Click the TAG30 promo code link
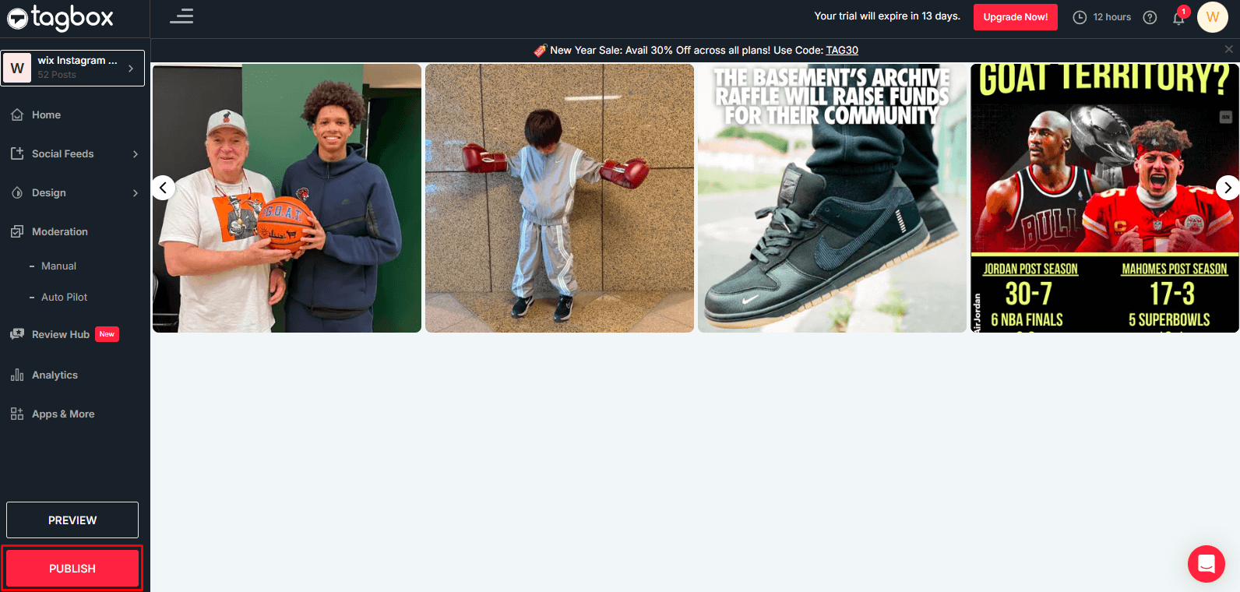Image resolution: width=1240 pixels, height=592 pixels. (x=842, y=51)
